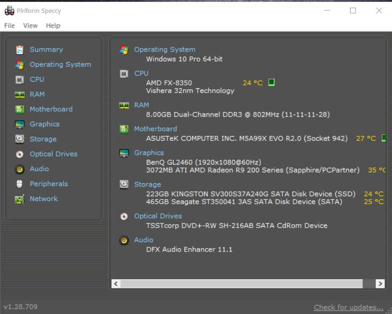Click the Operating System flag icon in sidebar

[x=20, y=65]
